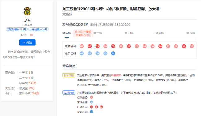
Task: Switch to the 第四档 tab
Action: 160,33
